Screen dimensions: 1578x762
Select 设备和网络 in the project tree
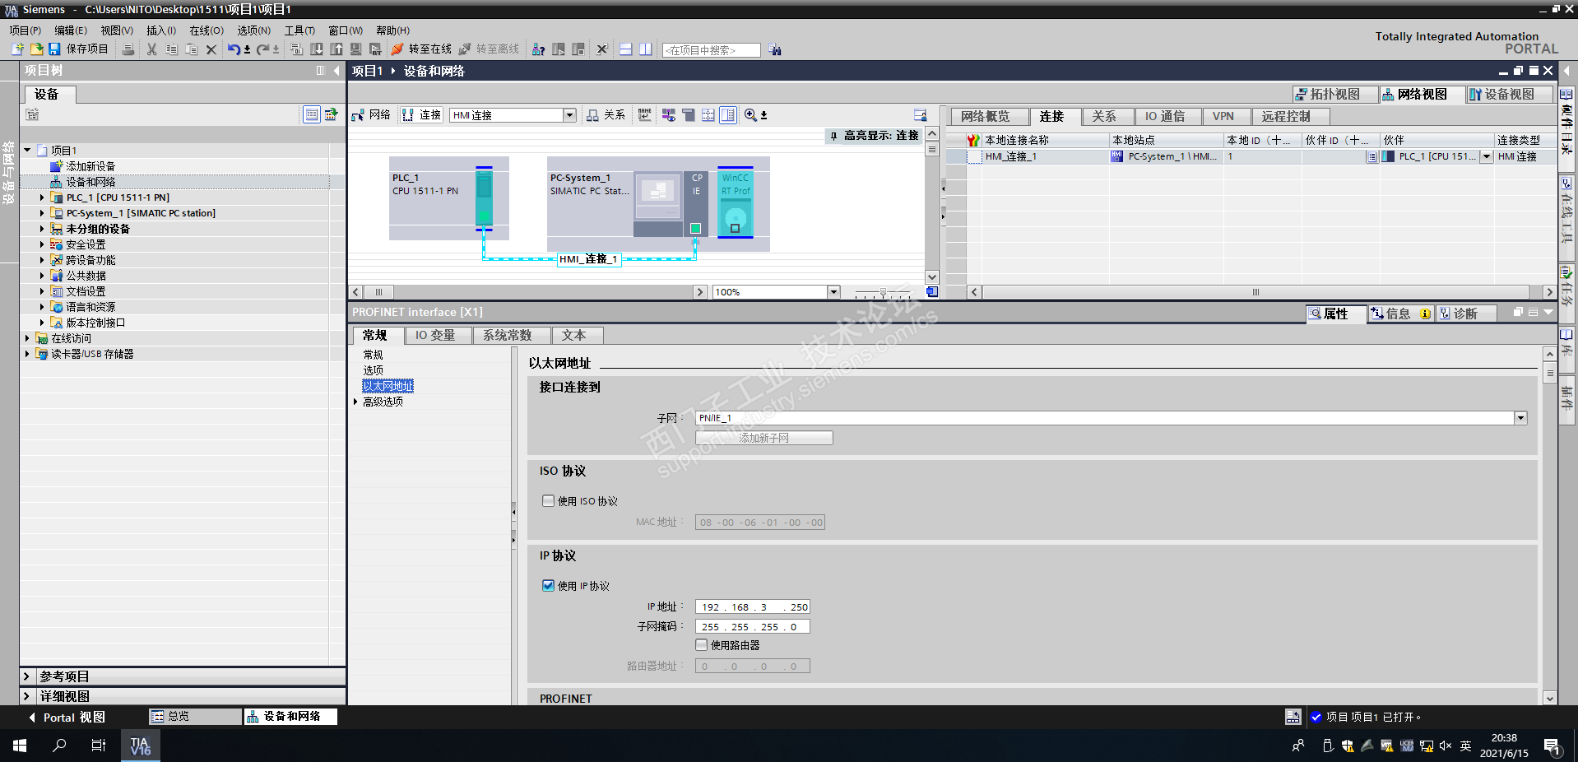[91, 182]
